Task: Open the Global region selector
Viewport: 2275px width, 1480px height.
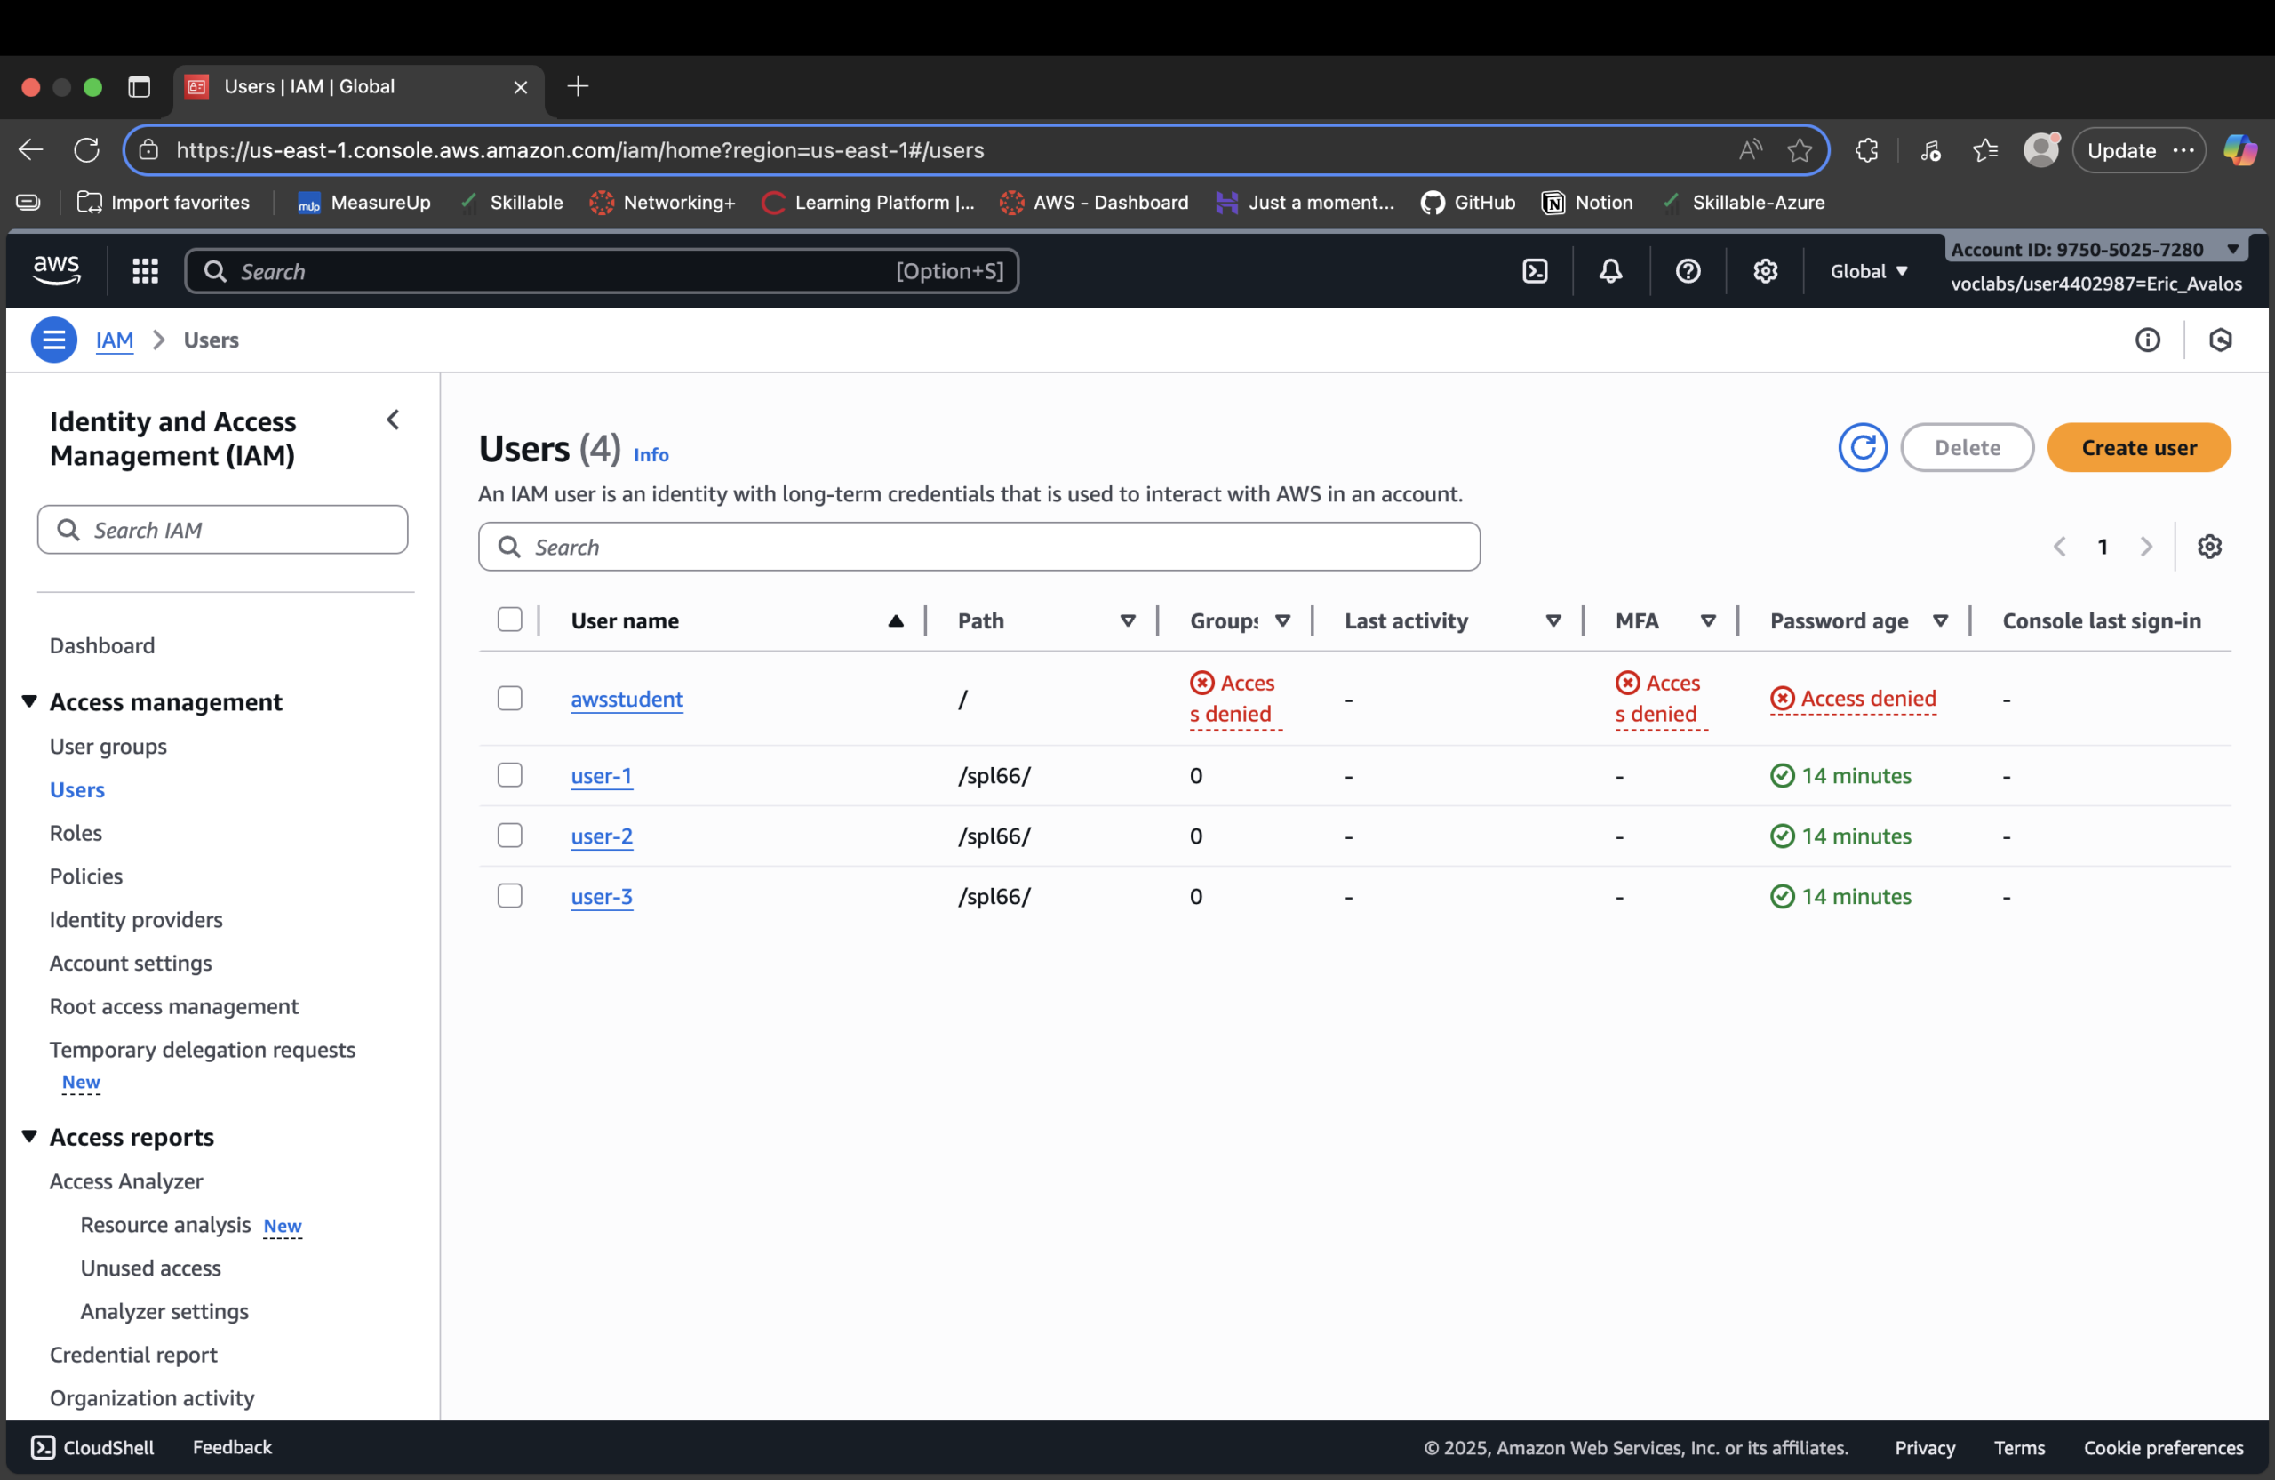Action: 1866,270
